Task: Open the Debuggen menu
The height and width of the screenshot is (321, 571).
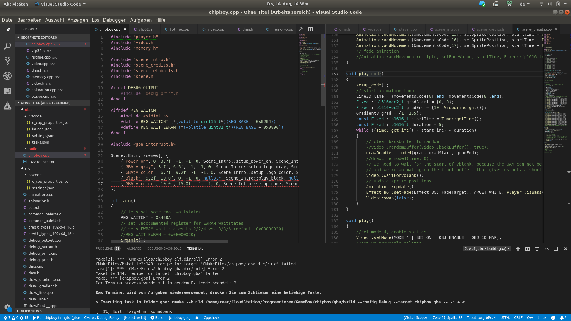Action: pyautogui.click(x=114, y=20)
